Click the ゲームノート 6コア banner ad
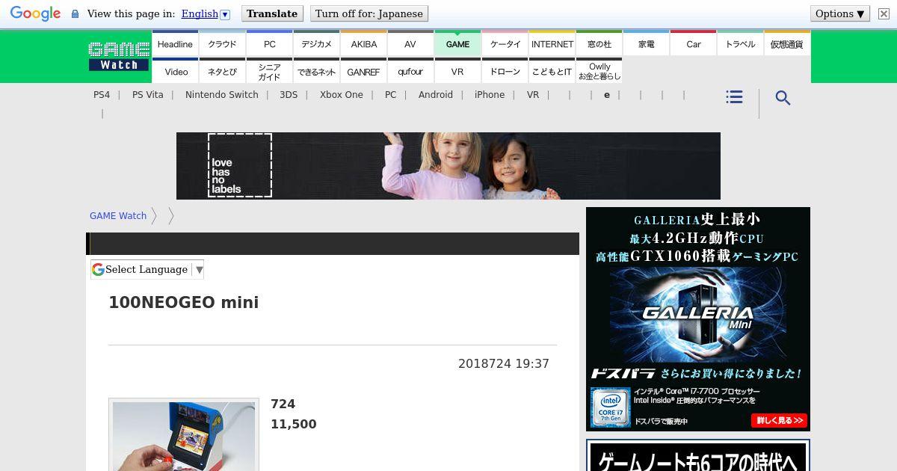This screenshot has width=897, height=471. coord(698,455)
